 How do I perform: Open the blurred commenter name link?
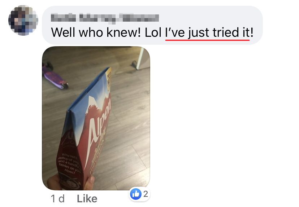[105, 18]
